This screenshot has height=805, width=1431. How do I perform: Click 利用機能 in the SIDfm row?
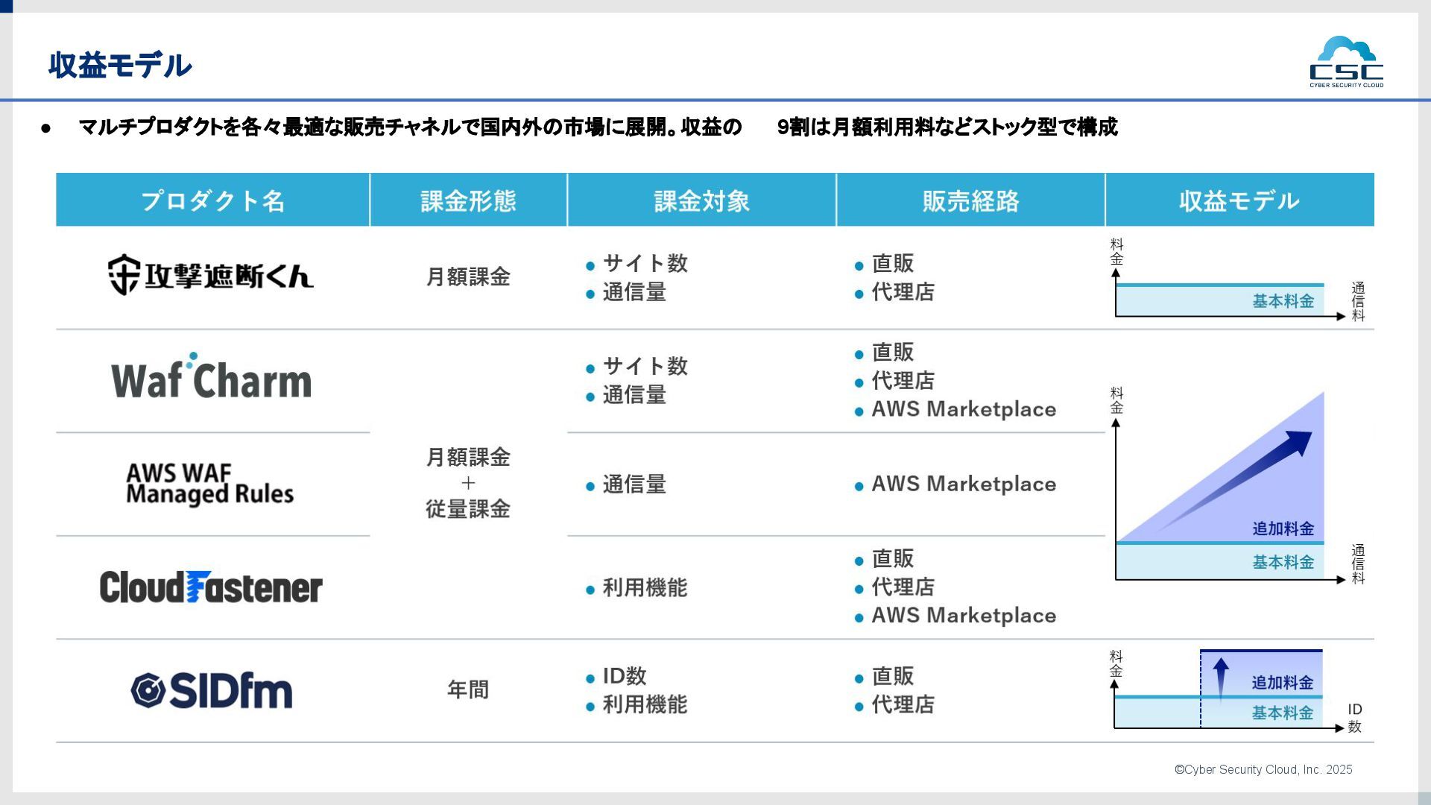[x=645, y=704]
